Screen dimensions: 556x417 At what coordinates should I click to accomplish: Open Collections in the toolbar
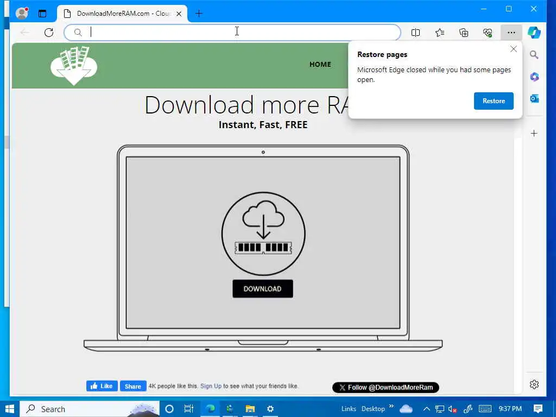click(464, 33)
